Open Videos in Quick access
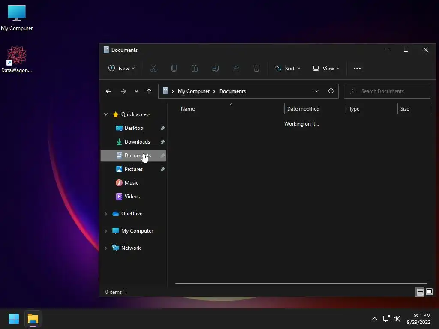The height and width of the screenshot is (329, 439). 132,197
